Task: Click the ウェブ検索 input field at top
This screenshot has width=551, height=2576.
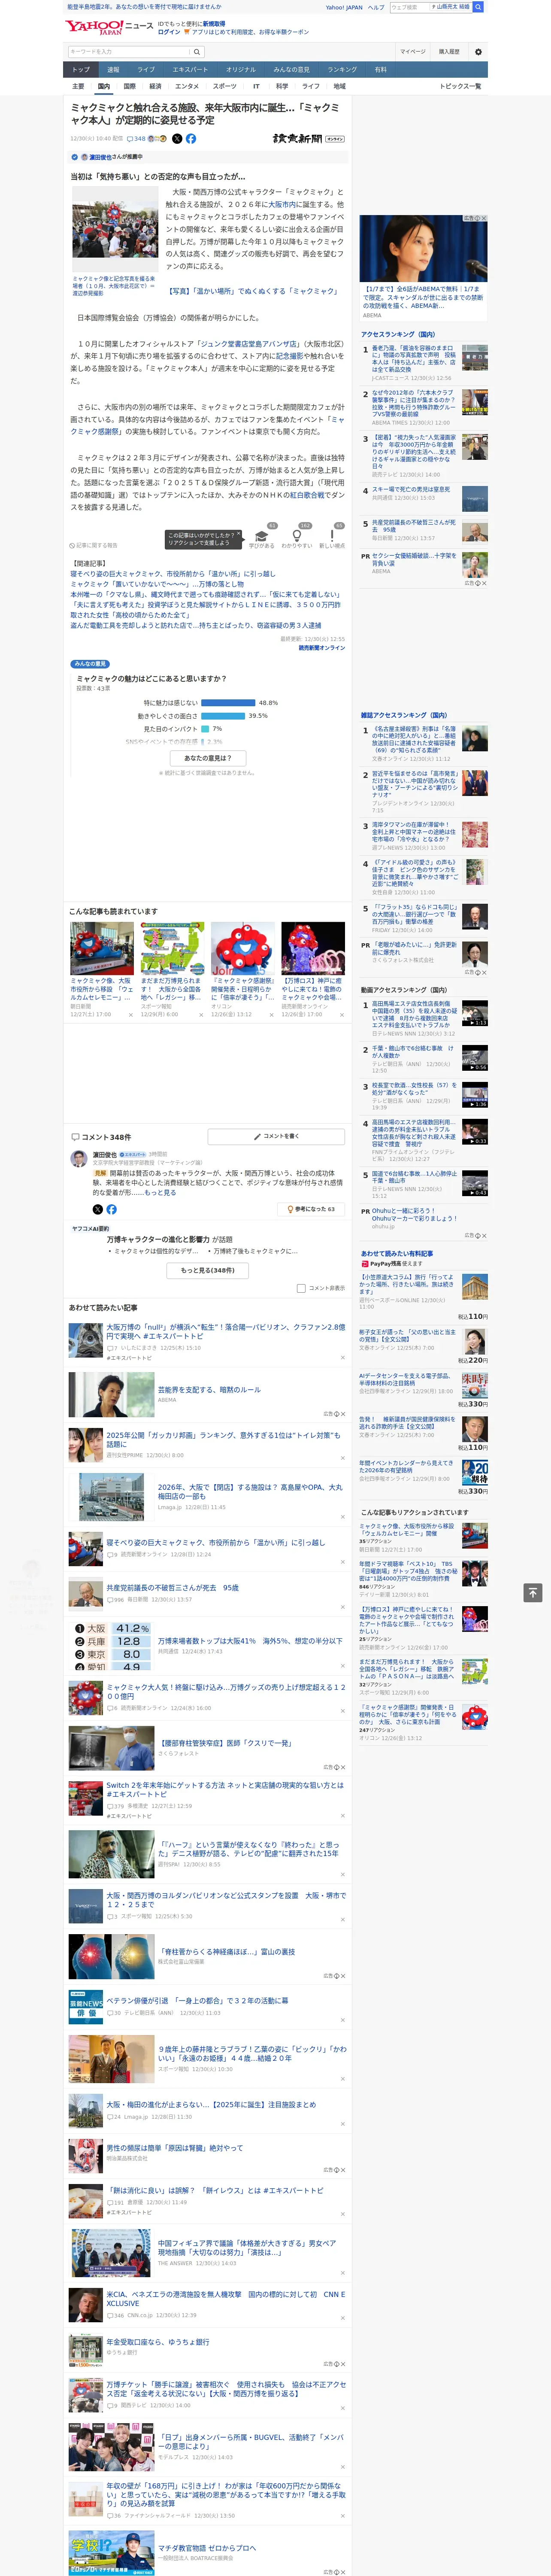Action: click(x=409, y=7)
